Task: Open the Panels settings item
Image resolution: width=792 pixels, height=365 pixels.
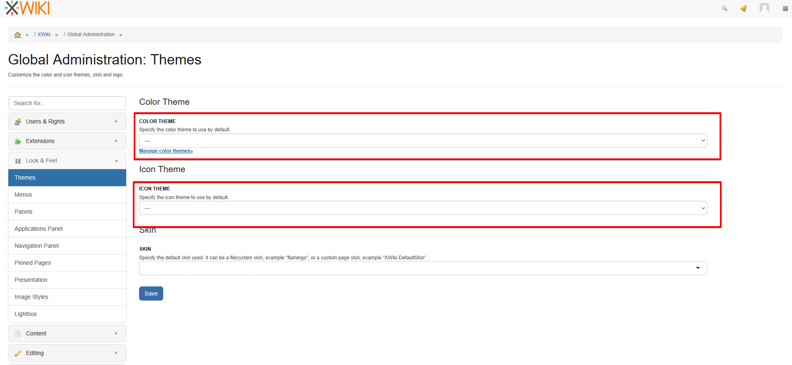Action: click(67, 212)
